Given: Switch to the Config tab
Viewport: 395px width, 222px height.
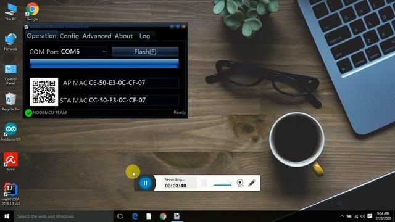Looking at the screenshot, I should 69,36.
